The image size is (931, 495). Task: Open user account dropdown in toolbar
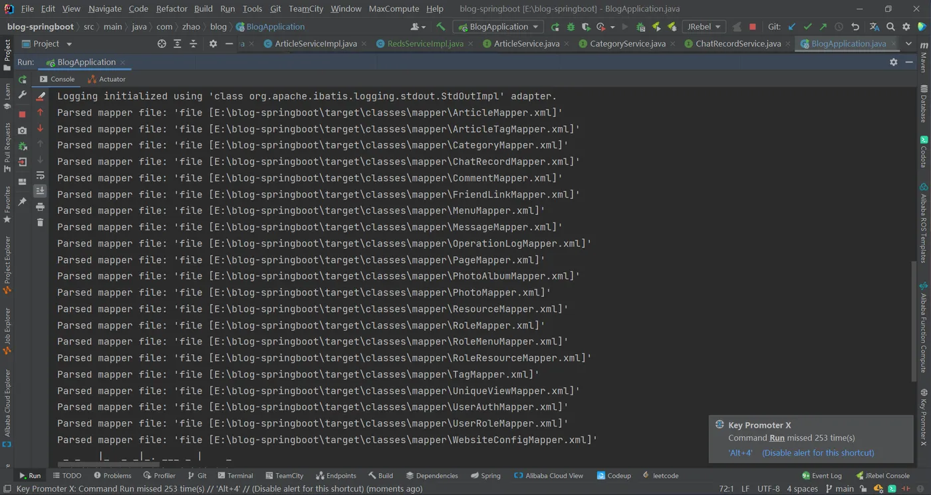pos(418,27)
